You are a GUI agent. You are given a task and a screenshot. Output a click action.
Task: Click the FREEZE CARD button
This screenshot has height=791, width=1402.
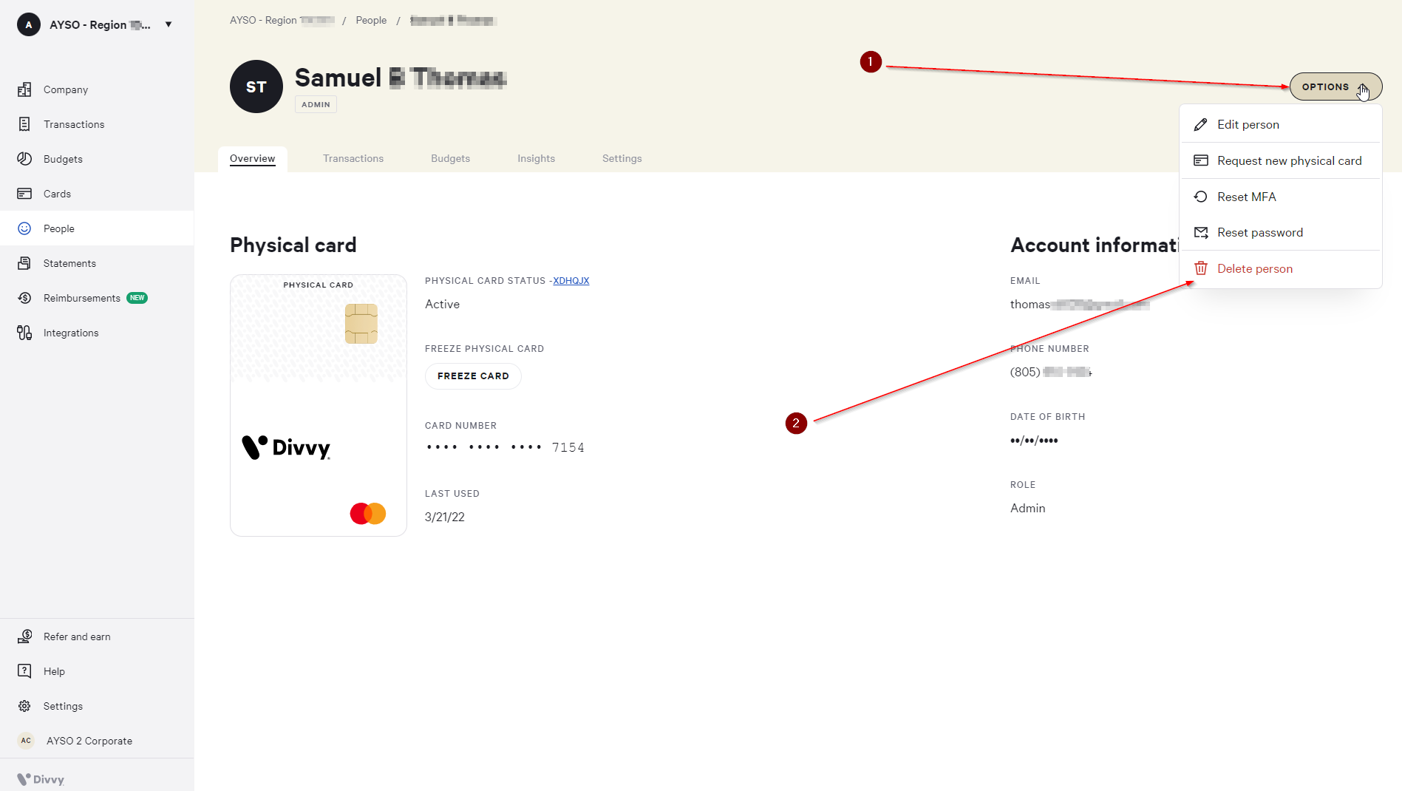point(473,376)
